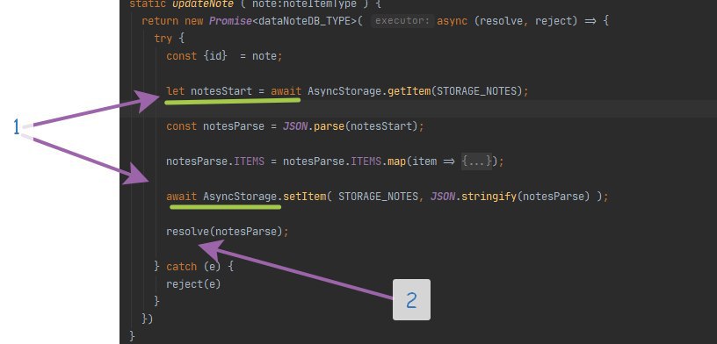Click the Promise class name
This screenshot has height=344, width=717.
[231, 21]
